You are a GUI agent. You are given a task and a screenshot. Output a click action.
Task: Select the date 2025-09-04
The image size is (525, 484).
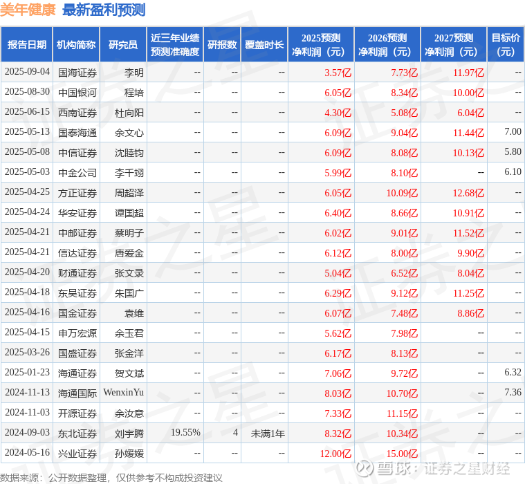point(27,72)
